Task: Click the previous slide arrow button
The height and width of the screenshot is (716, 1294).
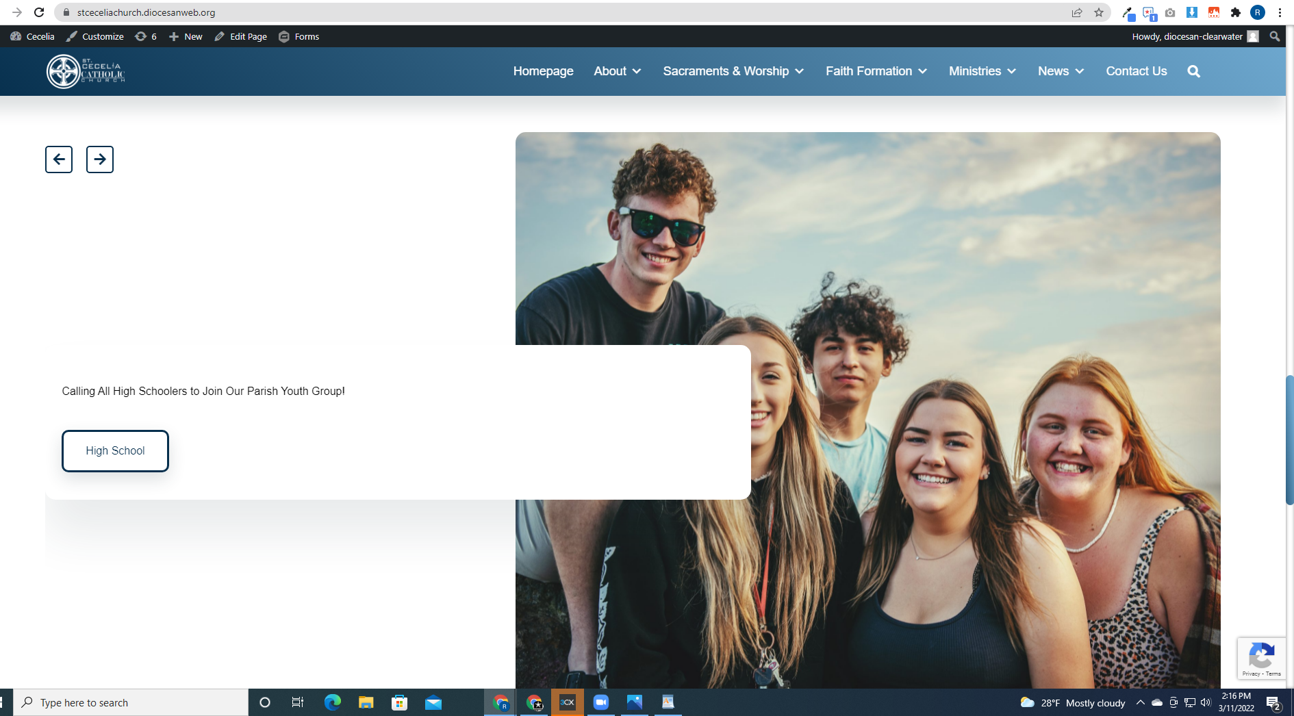Action: (x=59, y=159)
